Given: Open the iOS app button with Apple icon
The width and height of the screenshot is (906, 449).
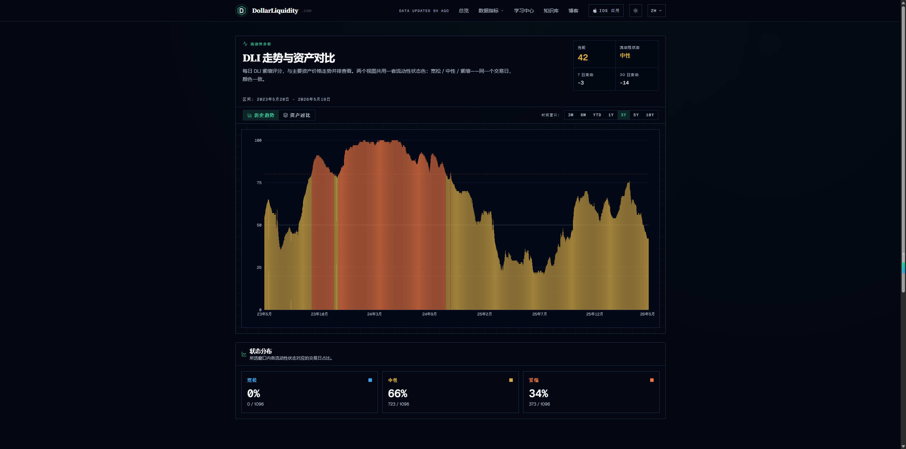Looking at the screenshot, I should pyautogui.click(x=606, y=11).
